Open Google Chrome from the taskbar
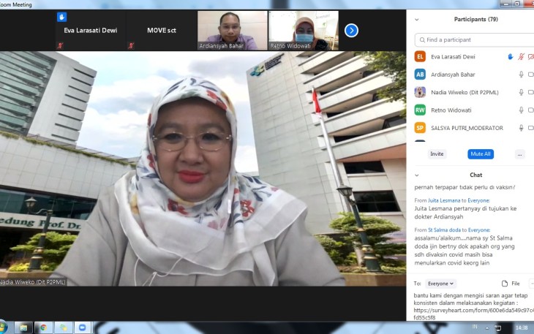The width and height of the screenshot is (534, 334). (43, 327)
